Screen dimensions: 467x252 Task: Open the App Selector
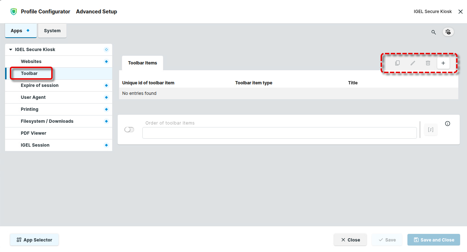[34, 240]
